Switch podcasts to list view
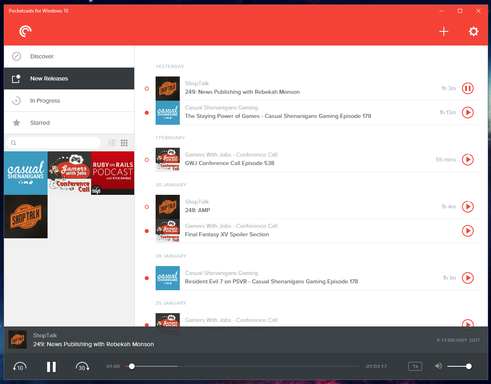Screen dimensions: 491x384 click(x=112, y=142)
